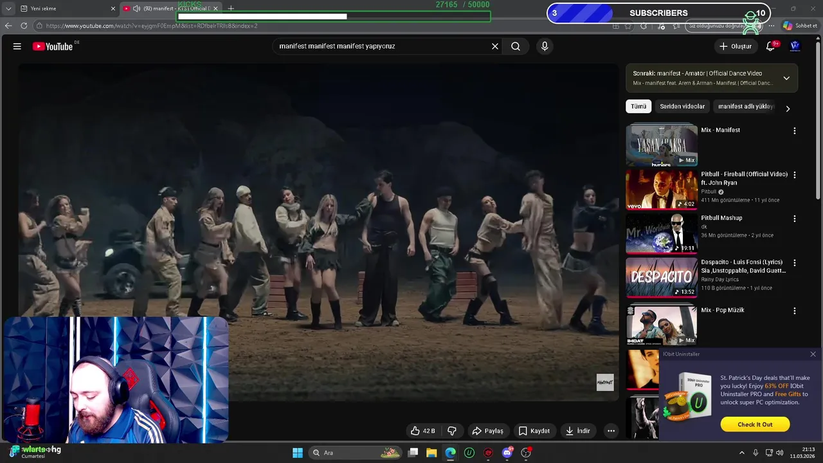The width and height of the screenshot is (823, 463).
Task: Close the Yeni sekme tab
Action: 113,8
